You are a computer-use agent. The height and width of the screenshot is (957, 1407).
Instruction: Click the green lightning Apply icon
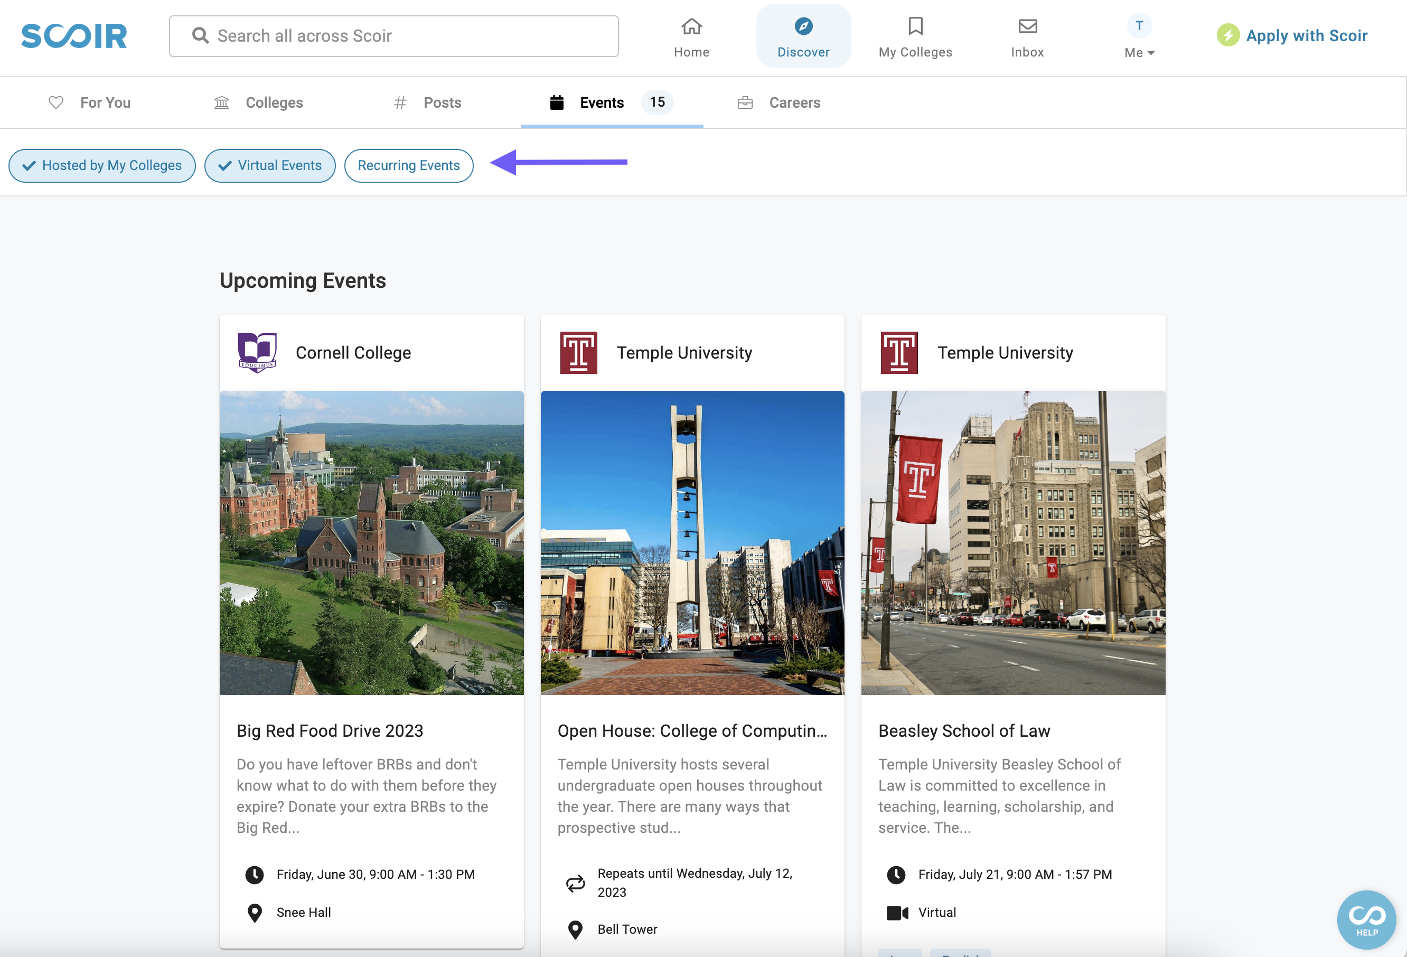[1228, 35]
